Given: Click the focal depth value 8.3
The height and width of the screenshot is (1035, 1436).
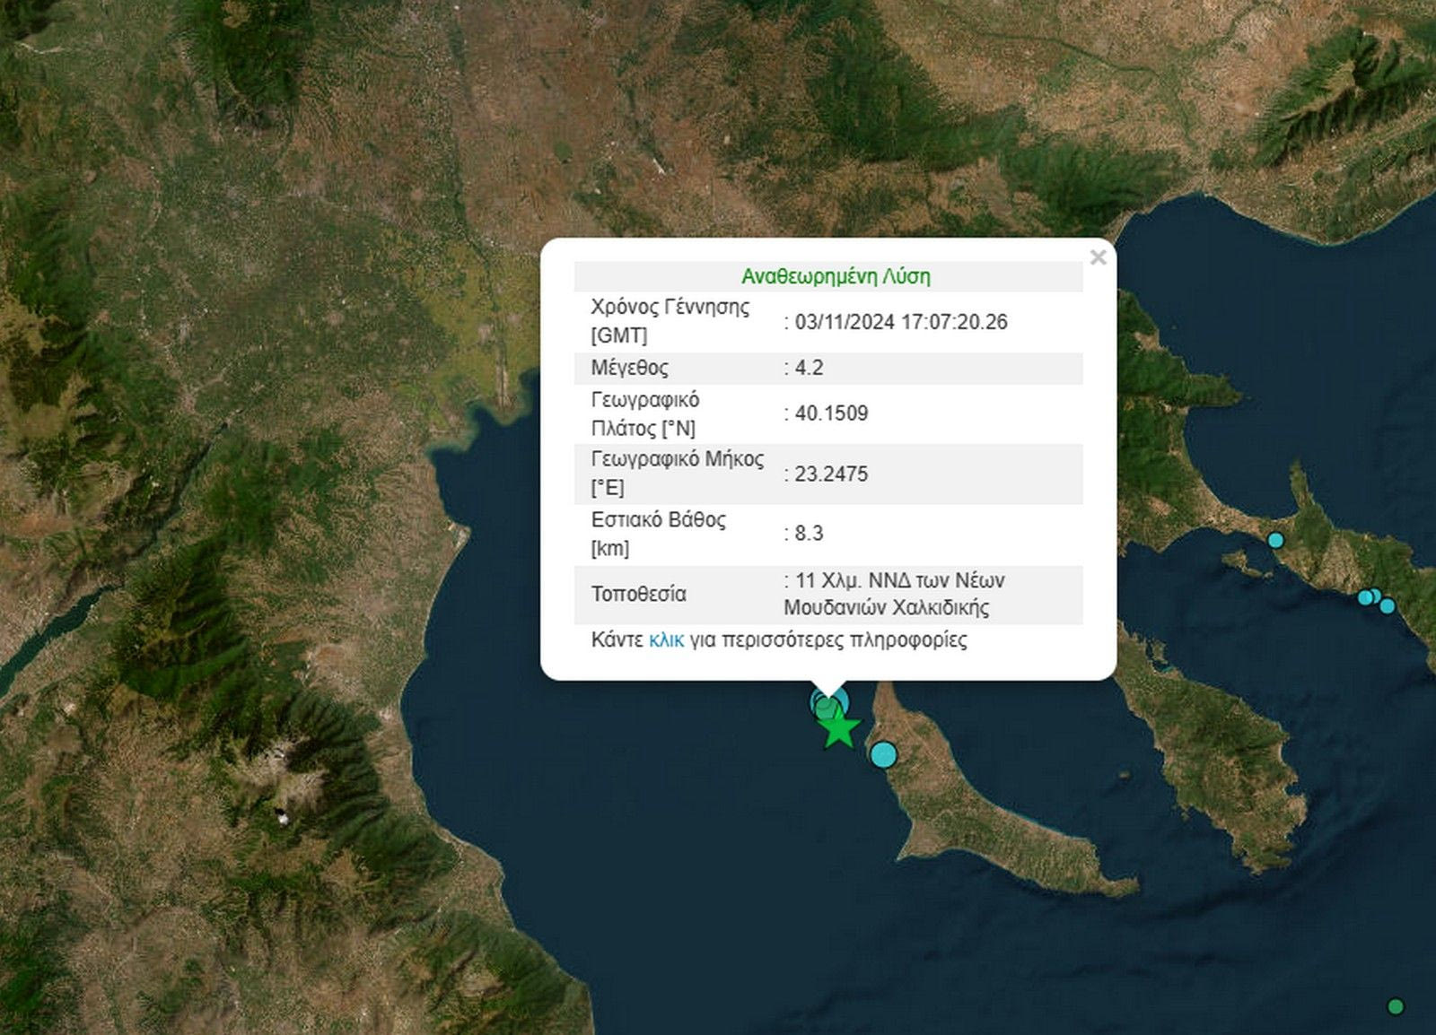Looking at the screenshot, I should pyautogui.click(x=809, y=534).
